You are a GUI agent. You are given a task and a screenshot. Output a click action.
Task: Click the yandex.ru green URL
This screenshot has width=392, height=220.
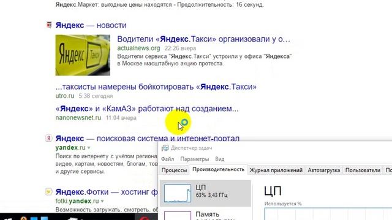click(x=70, y=148)
